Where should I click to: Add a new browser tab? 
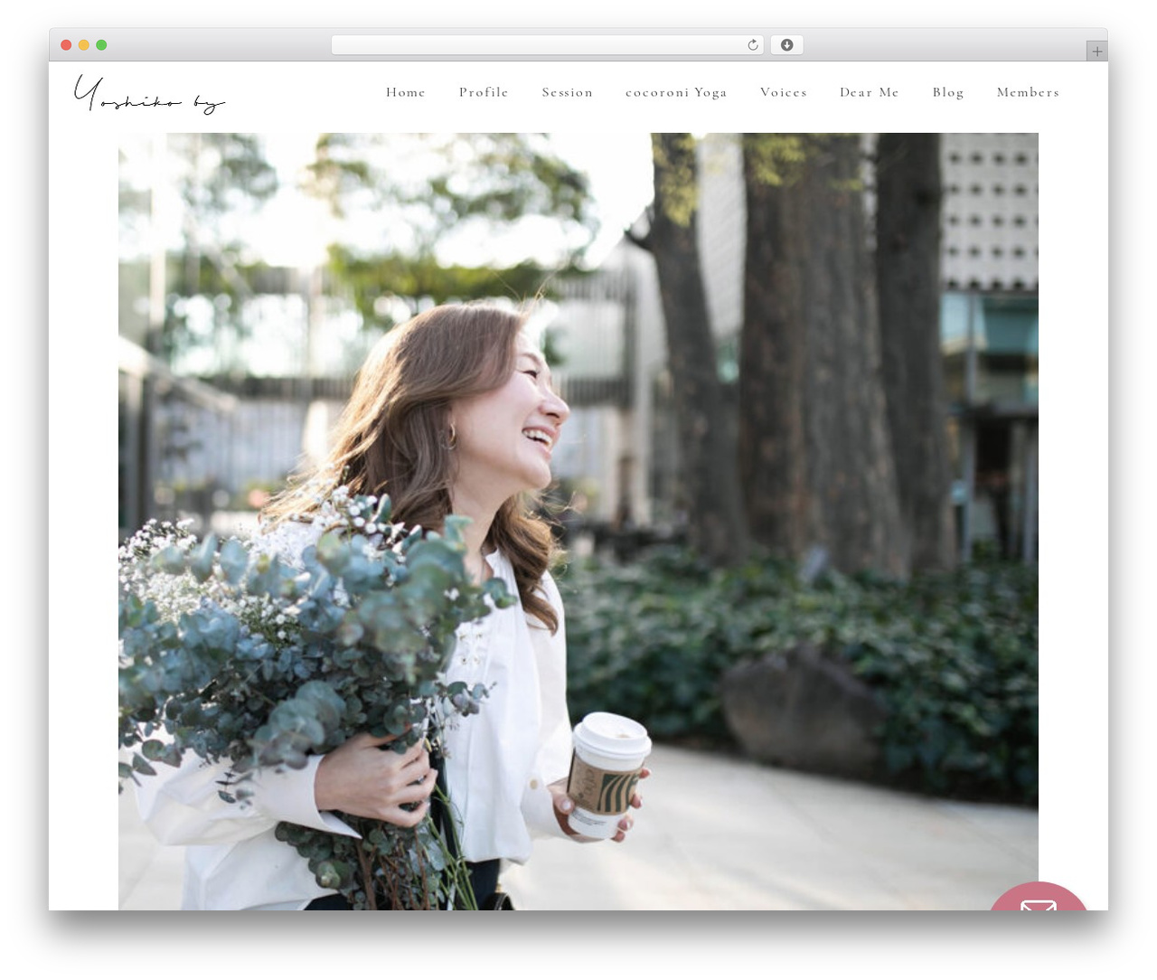coord(1096,52)
